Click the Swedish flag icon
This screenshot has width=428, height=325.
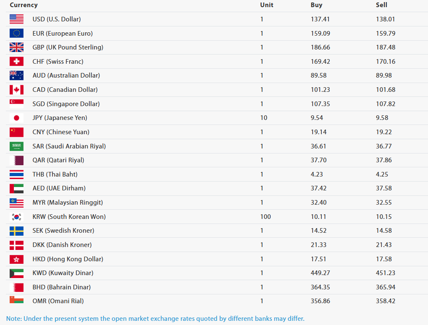pos(16,231)
